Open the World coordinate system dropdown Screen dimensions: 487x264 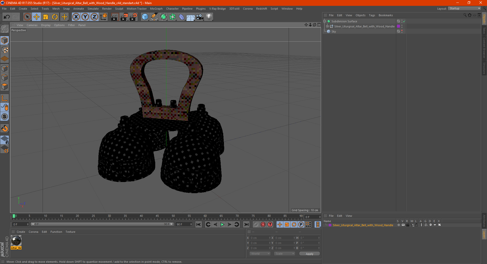point(260,254)
